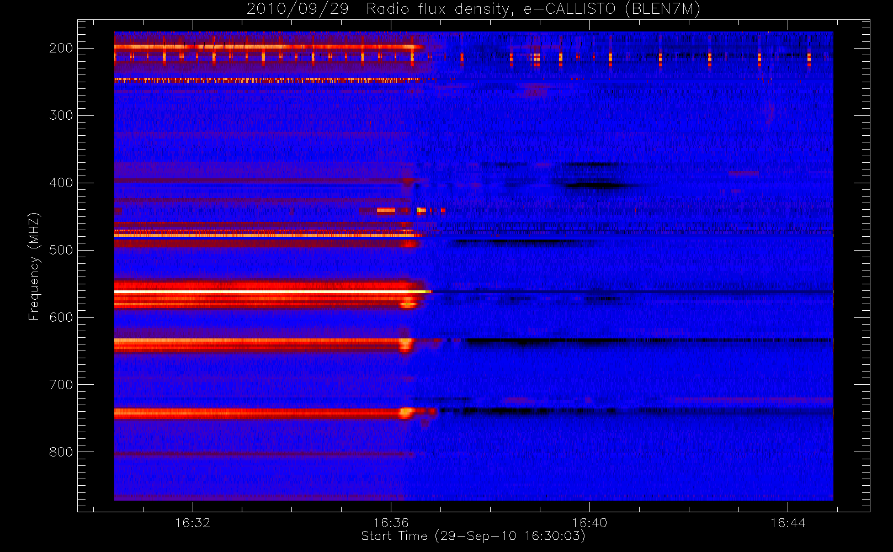Click the 600 frequency tick label
The height and width of the screenshot is (552, 893).
[x=61, y=318]
